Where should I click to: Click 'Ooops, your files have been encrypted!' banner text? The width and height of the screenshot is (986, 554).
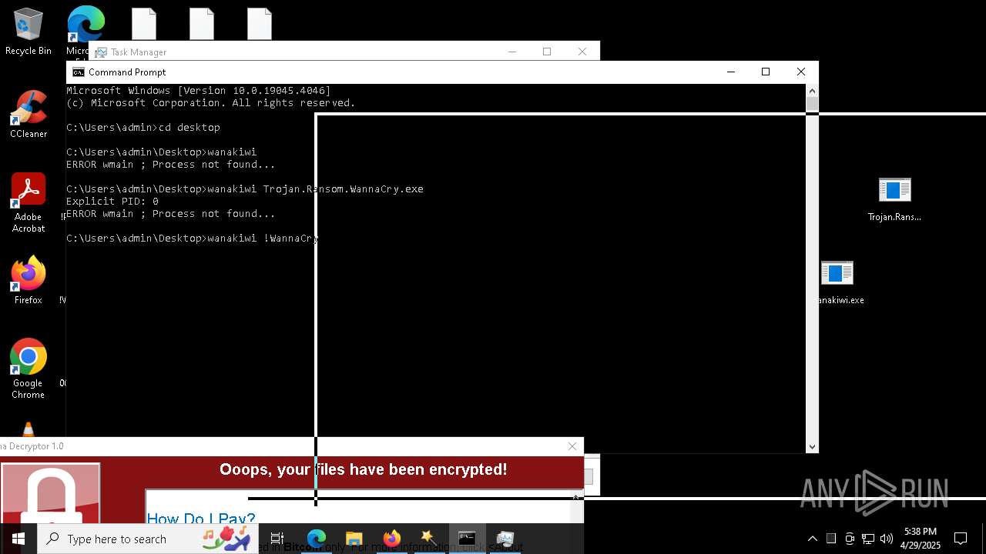(363, 469)
